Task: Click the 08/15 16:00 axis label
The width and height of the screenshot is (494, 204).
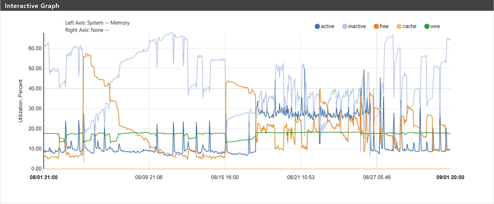Action: coord(225,177)
